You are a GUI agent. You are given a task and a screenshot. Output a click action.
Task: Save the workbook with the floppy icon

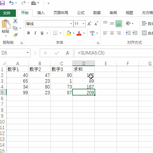point(2,3)
